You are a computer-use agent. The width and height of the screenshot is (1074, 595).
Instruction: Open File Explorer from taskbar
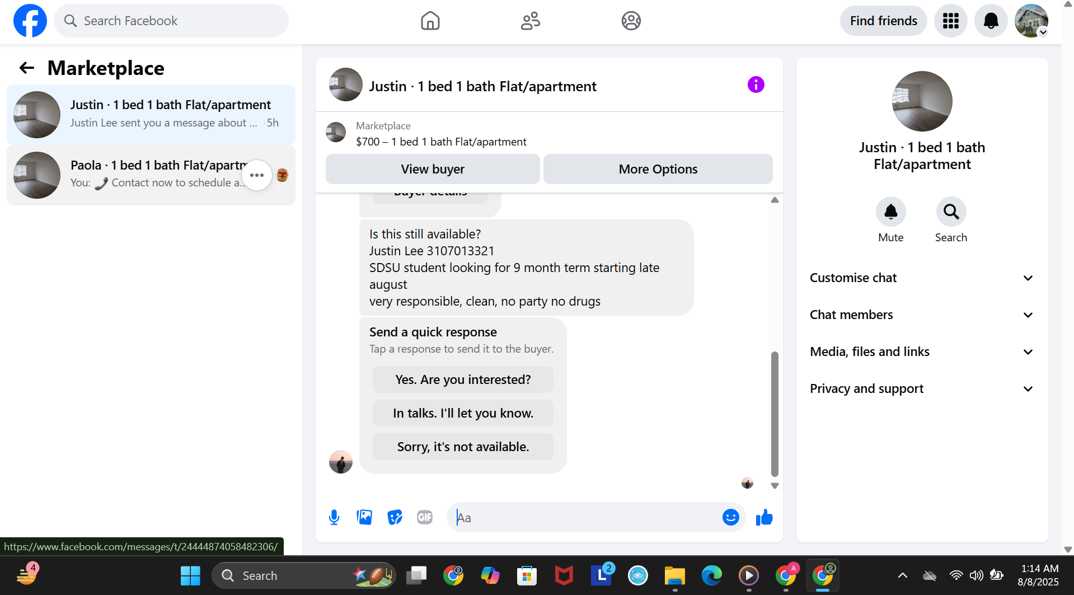tap(674, 575)
